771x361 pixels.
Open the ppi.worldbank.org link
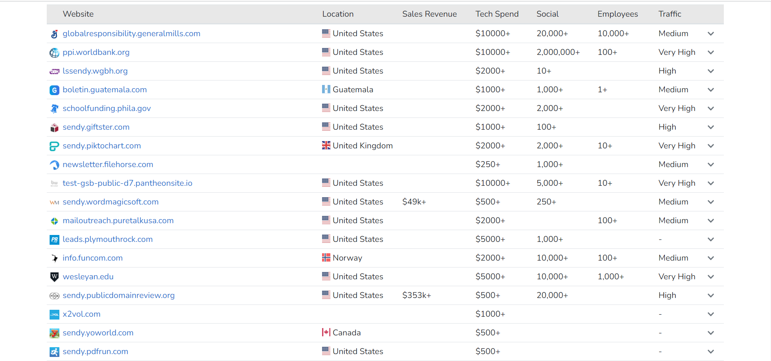coord(96,52)
